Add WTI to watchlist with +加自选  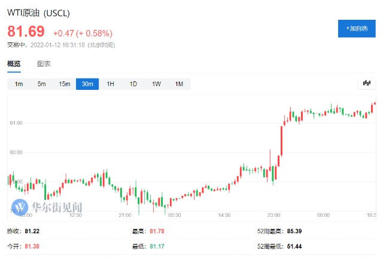[357, 29]
